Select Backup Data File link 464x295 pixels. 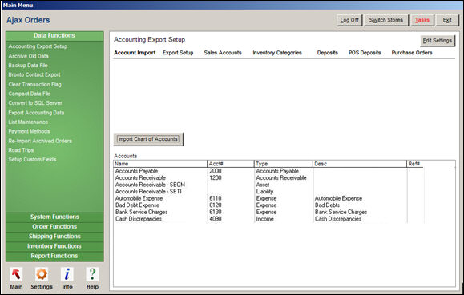[28, 66]
